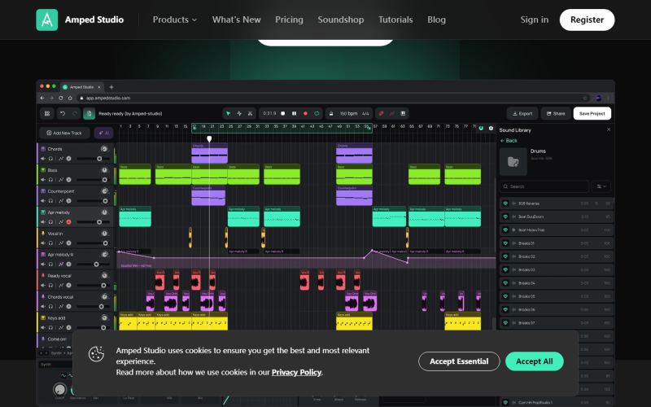Click the library panel icon in toolbar
The image size is (651, 407).
[402, 113]
